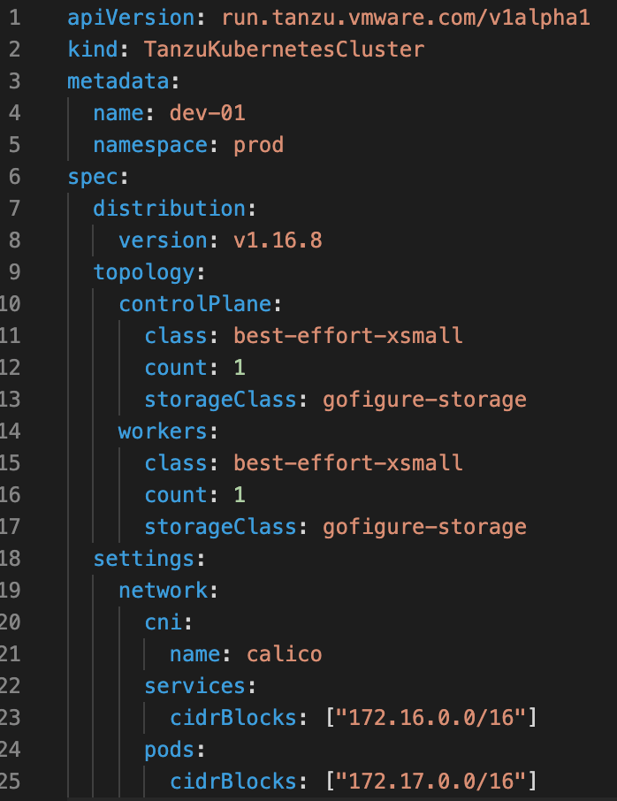Click the 172.17.0.0/16 pods CIDR string
617x801 pixels.
coord(431,781)
